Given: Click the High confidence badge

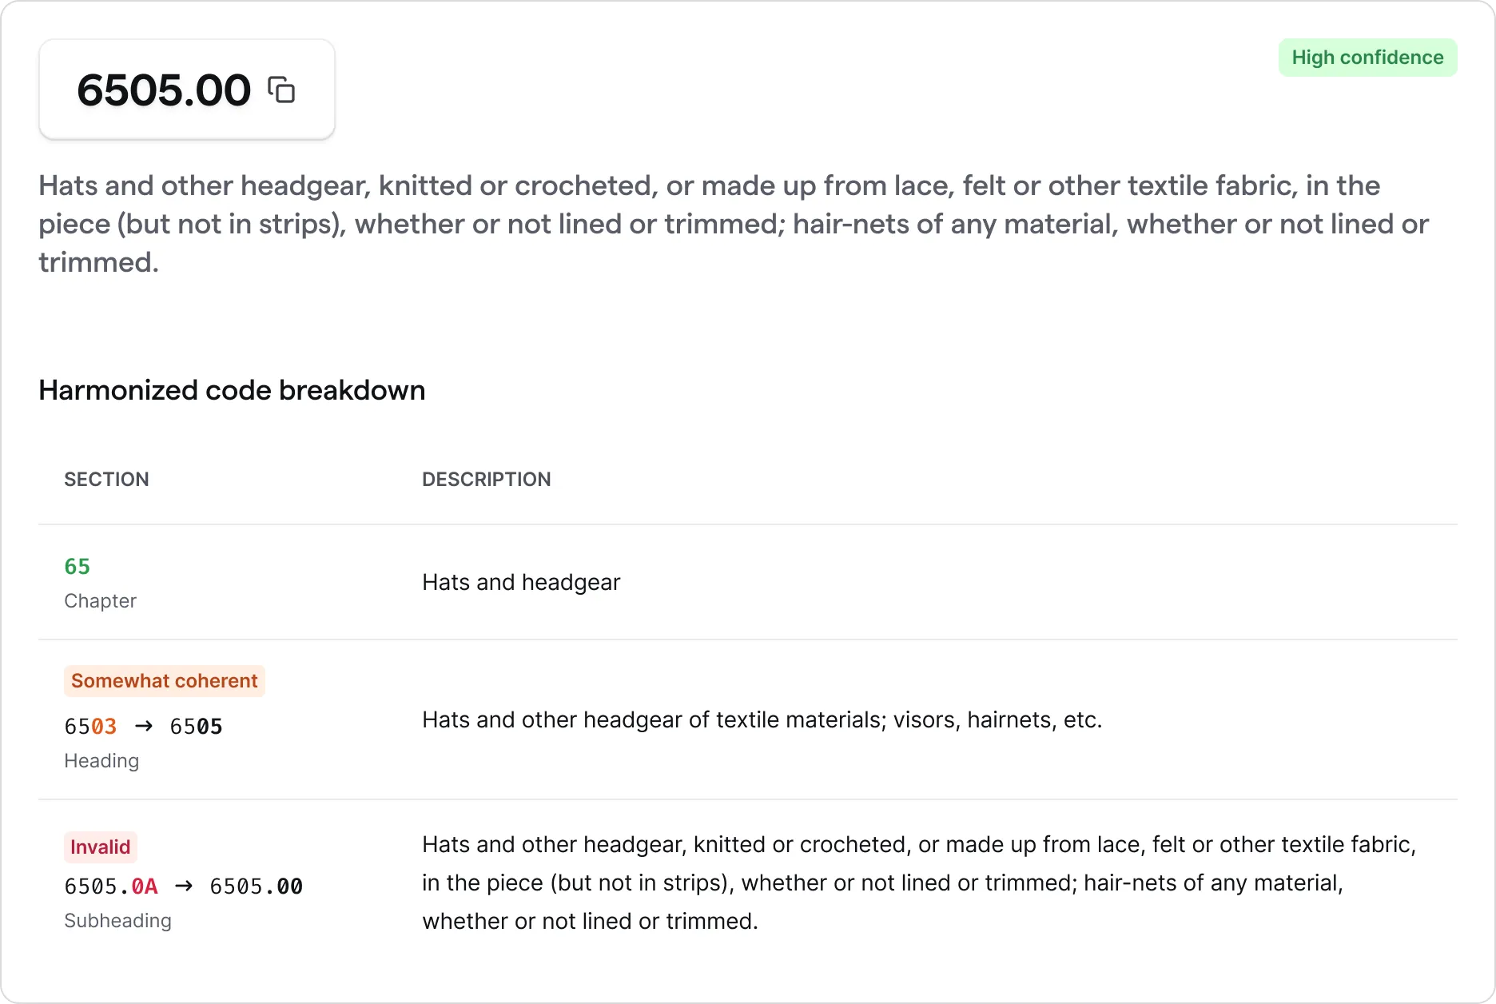Looking at the screenshot, I should click(1367, 58).
